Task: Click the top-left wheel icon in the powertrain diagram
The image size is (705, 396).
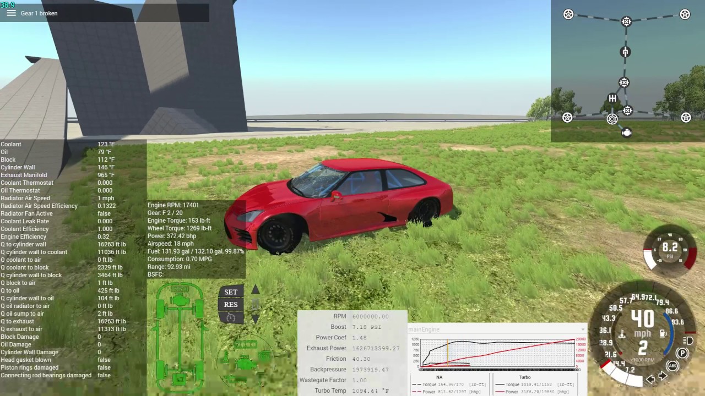Action: point(568,14)
